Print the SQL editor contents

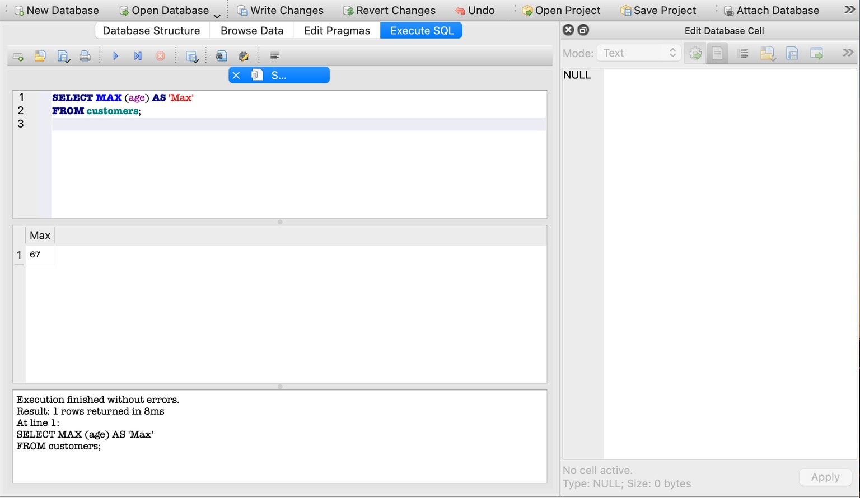85,56
